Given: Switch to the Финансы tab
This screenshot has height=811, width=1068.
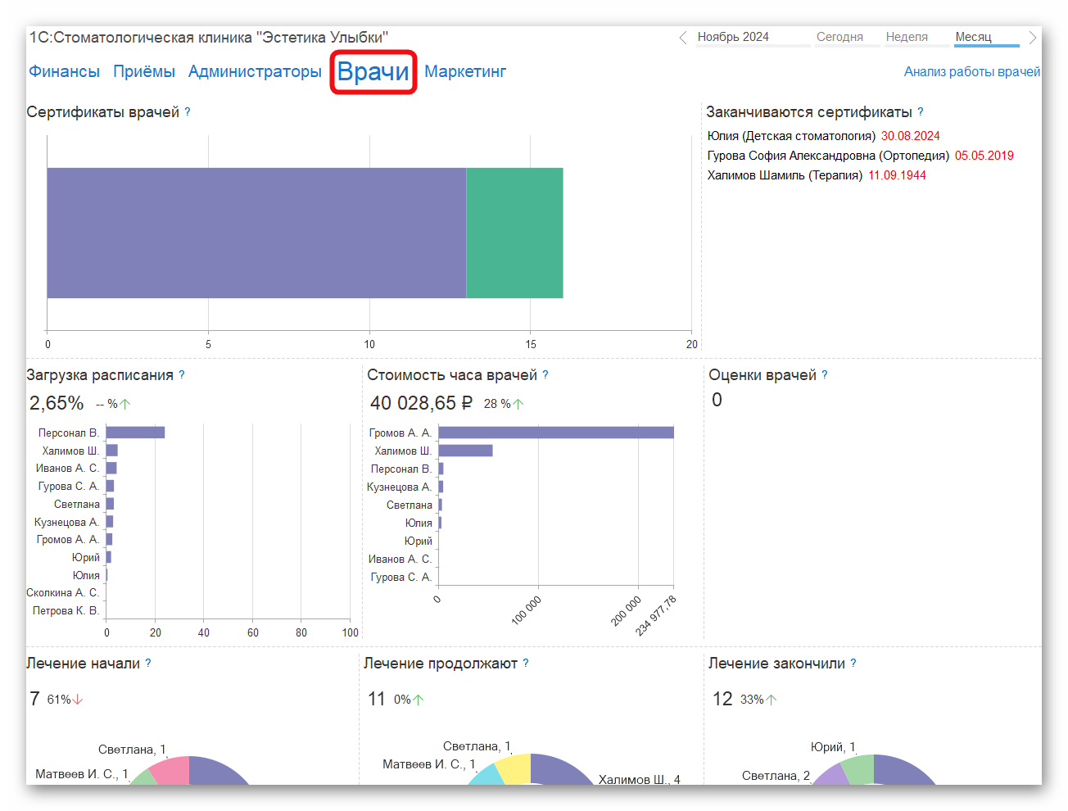Looking at the screenshot, I should click(64, 71).
